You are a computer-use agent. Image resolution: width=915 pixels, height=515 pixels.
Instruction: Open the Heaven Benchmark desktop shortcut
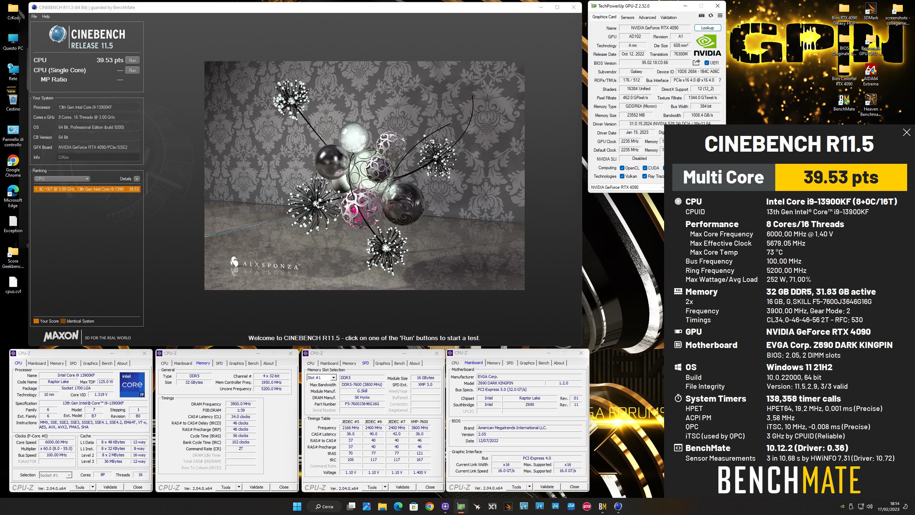point(871,106)
